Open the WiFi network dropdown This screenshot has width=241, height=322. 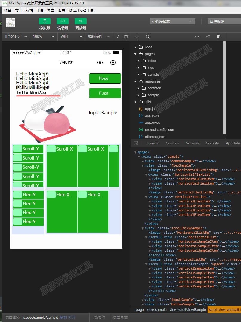click(71, 36)
